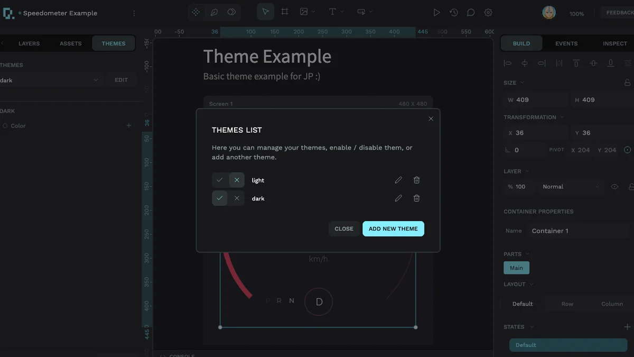
Task: Select the cursor select tool
Action: (x=266, y=12)
